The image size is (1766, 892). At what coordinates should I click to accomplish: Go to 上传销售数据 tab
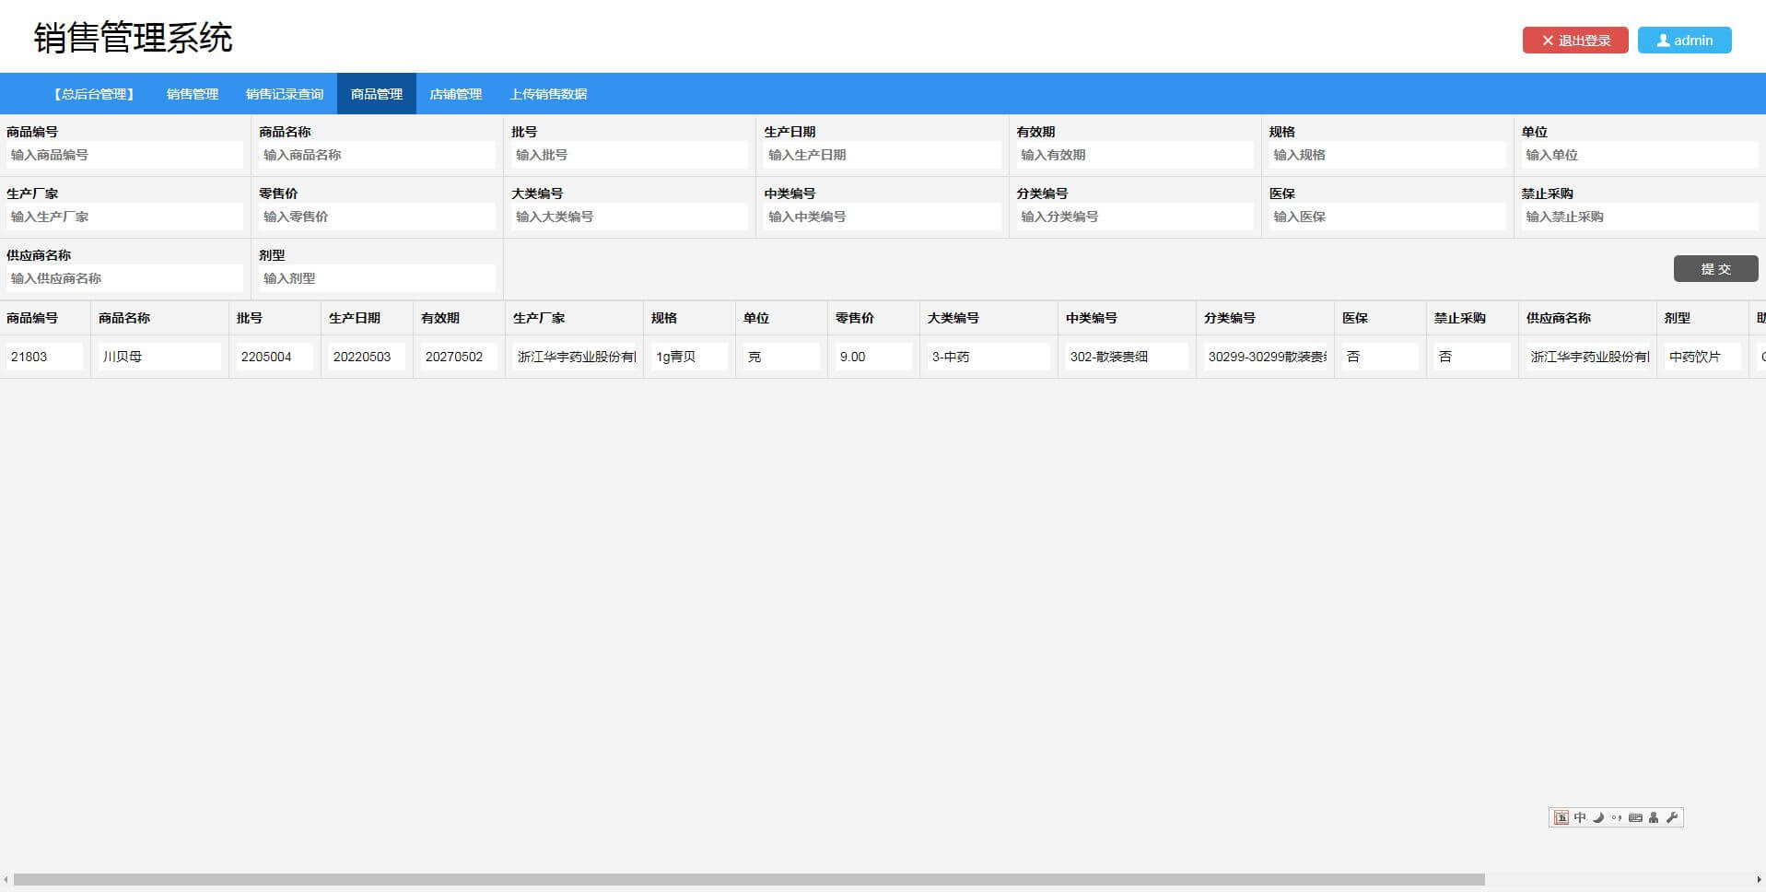coord(548,94)
